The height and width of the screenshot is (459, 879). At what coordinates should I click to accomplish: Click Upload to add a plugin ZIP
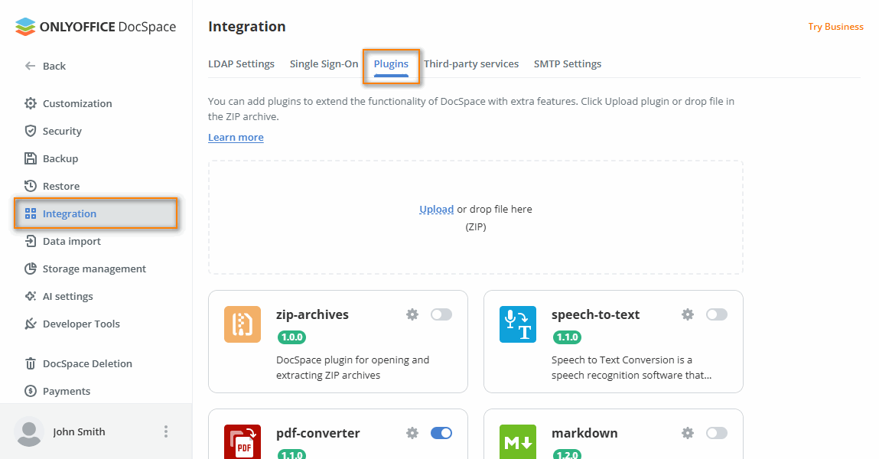(x=436, y=208)
